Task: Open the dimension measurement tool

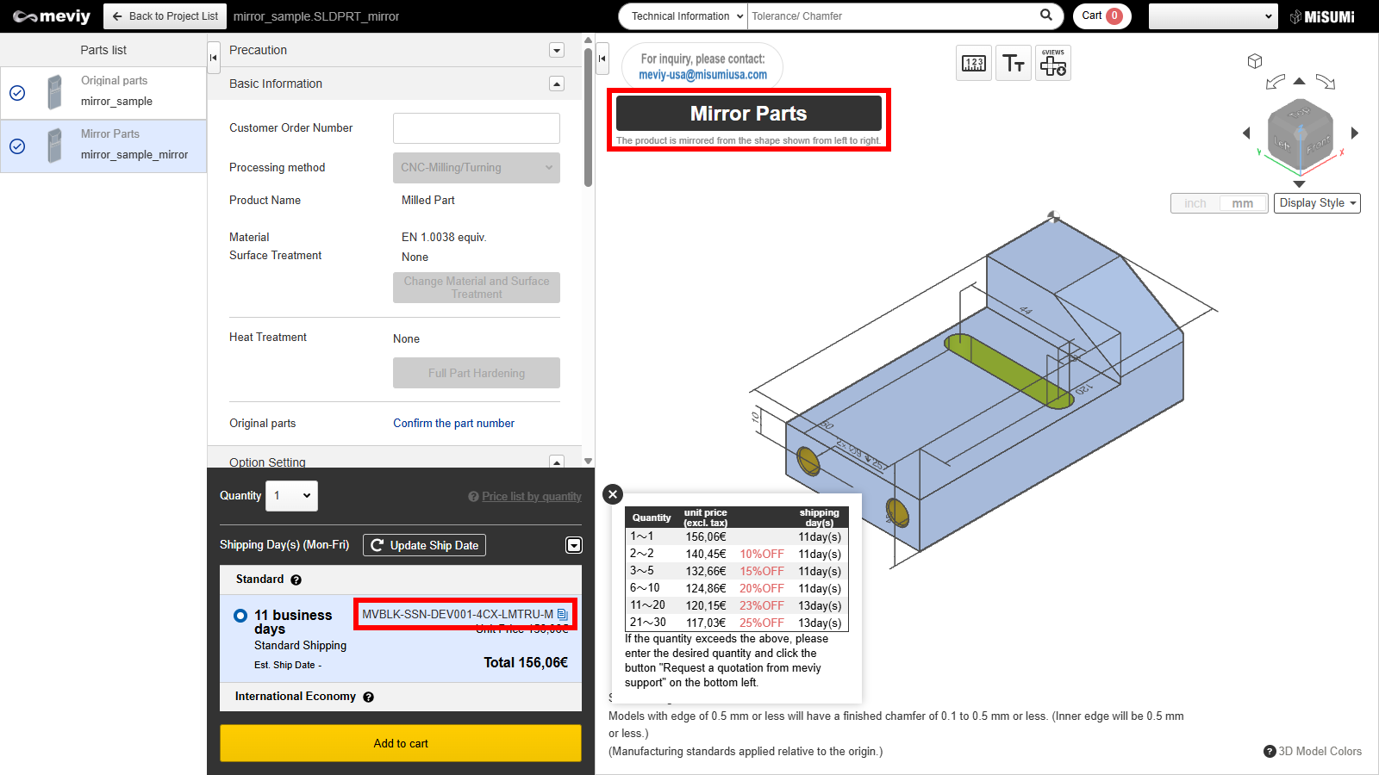Action: tap(973, 63)
